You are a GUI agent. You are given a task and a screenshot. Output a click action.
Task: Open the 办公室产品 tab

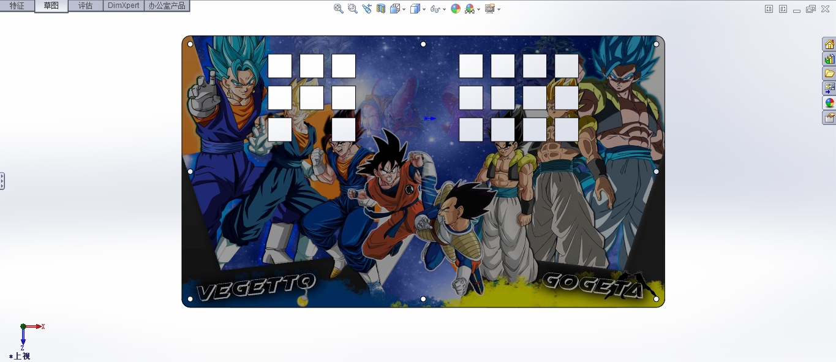(x=167, y=6)
